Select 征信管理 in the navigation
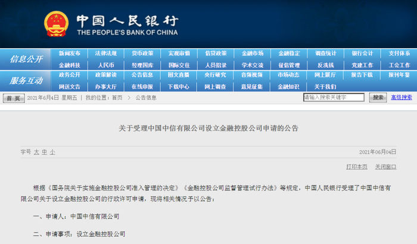 289,65
